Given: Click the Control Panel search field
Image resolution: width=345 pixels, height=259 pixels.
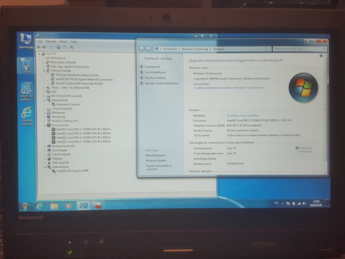Looking at the screenshot, I should tap(299, 49).
